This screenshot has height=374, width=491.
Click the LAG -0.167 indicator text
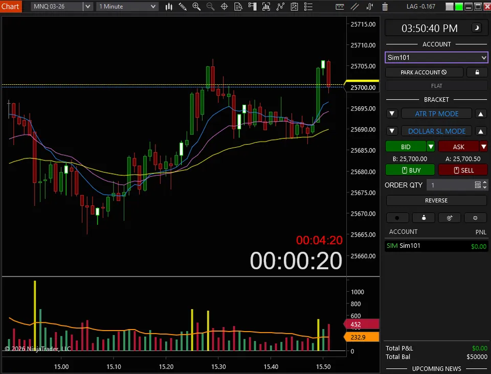tap(421, 7)
